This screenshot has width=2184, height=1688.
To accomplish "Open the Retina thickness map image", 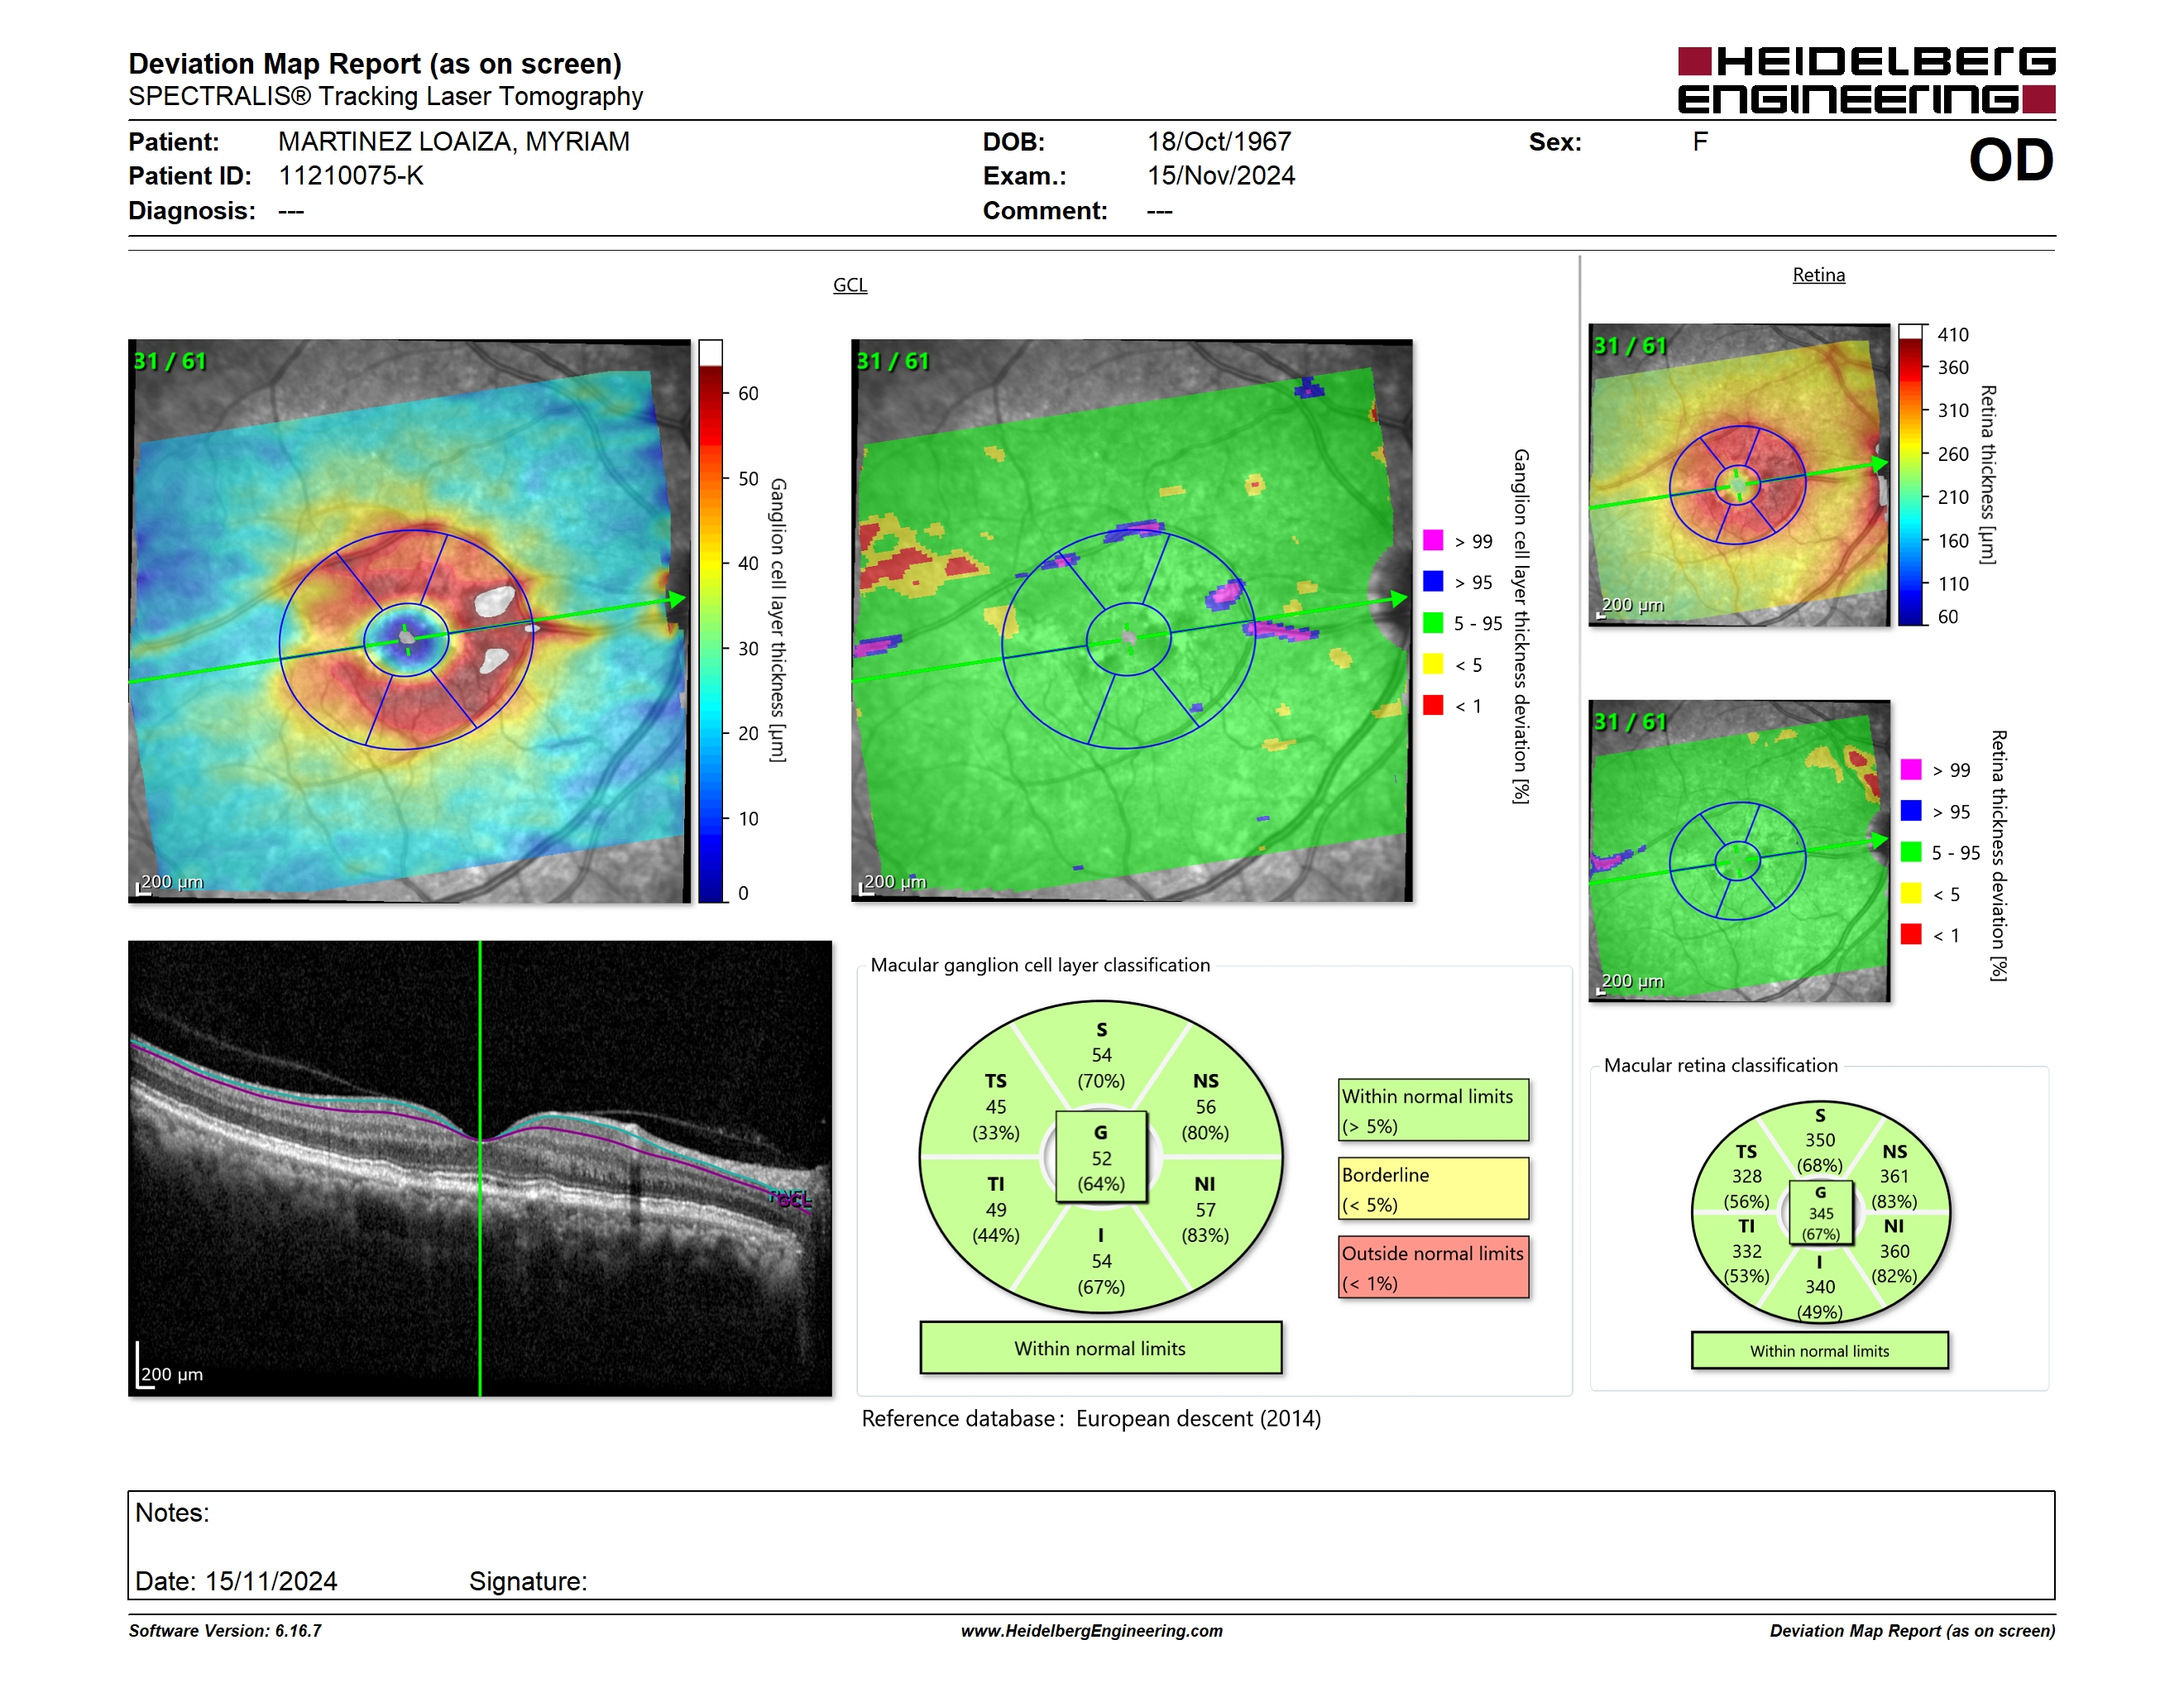I will pyautogui.click(x=1739, y=475).
